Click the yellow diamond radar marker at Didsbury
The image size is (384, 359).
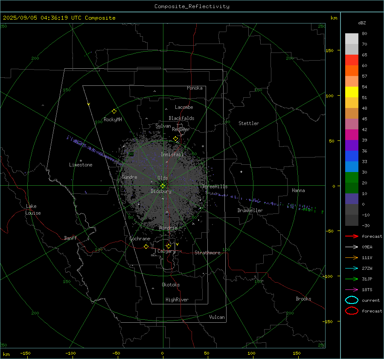pyautogui.click(x=163, y=186)
